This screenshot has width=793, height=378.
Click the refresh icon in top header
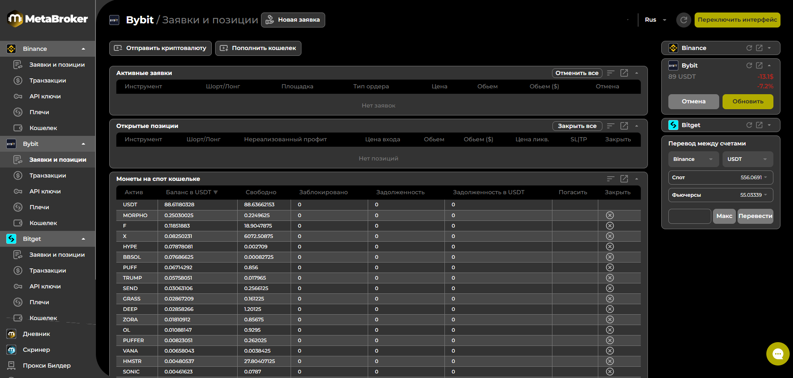[x=683, y=20]
